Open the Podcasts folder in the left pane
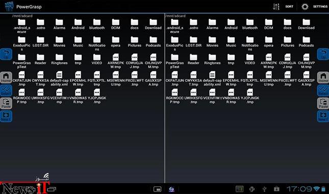 (153, 42)
